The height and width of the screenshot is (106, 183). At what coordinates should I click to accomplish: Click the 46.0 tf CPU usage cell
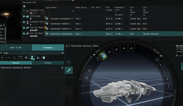point(109,29)
